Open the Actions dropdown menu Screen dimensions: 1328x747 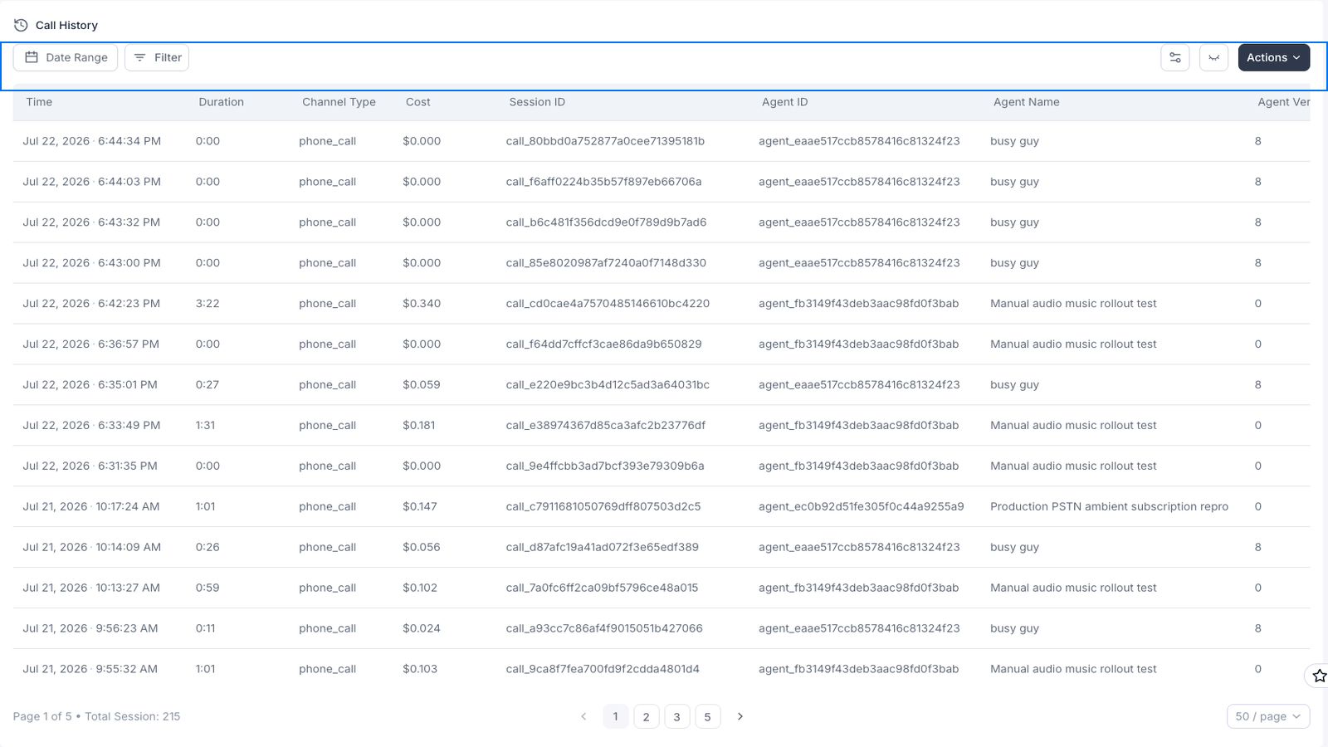1274,57
